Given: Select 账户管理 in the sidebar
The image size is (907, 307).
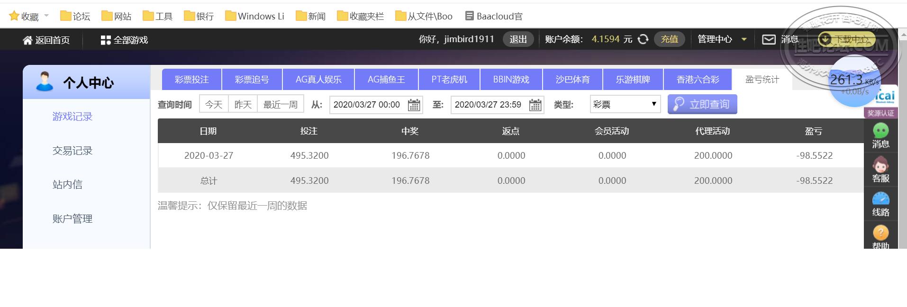Looking at the screenshot, I should click(x=73, y=219).
